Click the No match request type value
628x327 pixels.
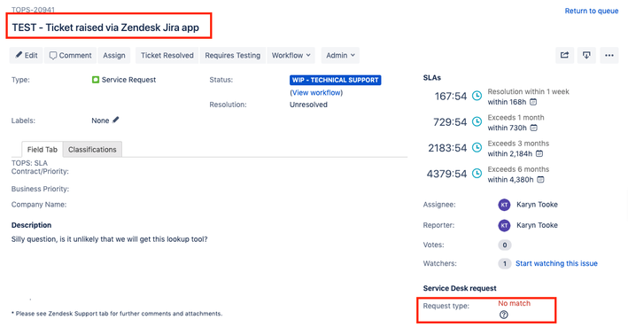(515, 303)
